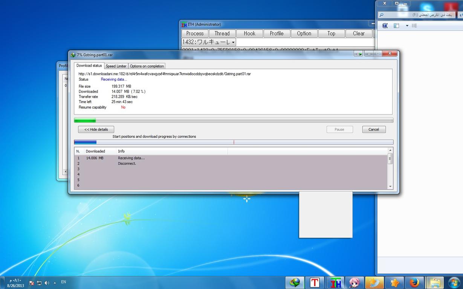The height and width of the screenshot is (289, 463).
Task: Click the Firefox taskbar icon
Action: coord(414,283)
